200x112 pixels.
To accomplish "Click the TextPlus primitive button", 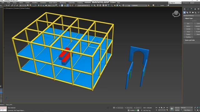I will 188,37.
